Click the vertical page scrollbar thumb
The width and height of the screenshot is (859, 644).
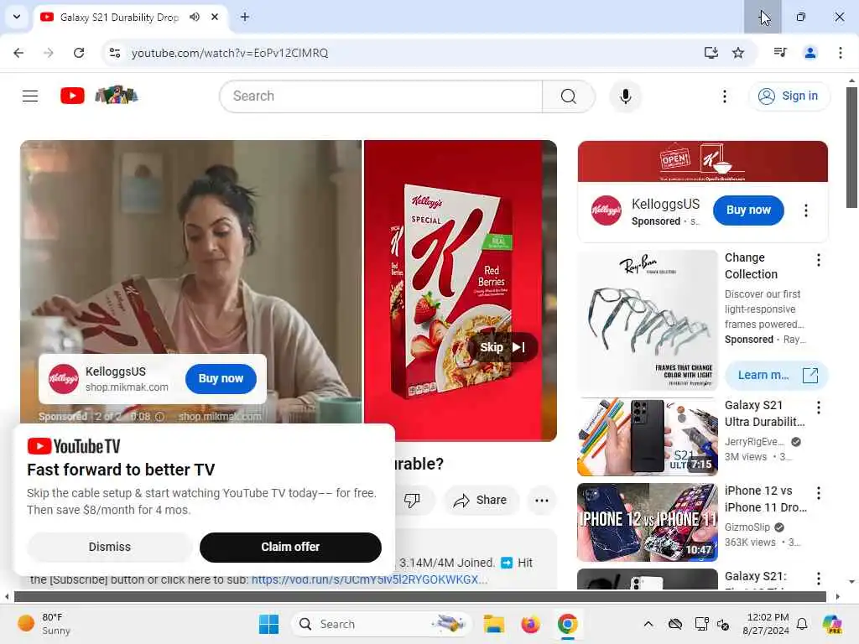coord(851,148)
